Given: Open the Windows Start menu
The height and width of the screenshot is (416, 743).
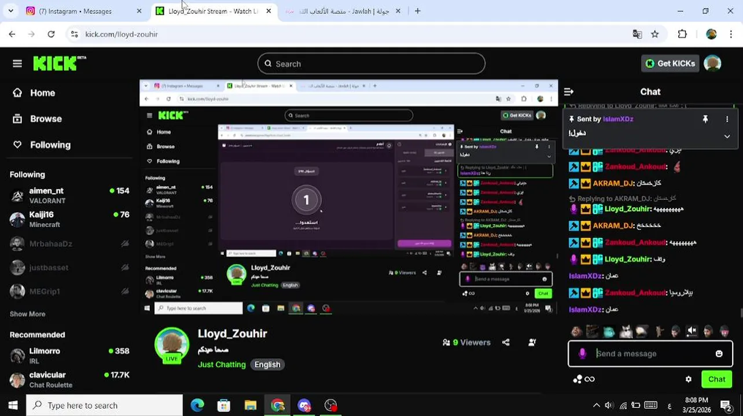Looking at the screenshot, I should [x=13, y=405].
